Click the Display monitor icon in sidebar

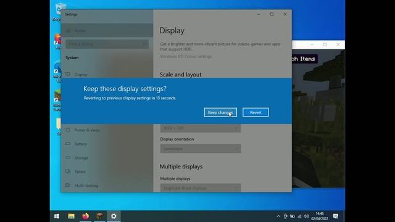[68, 74]
